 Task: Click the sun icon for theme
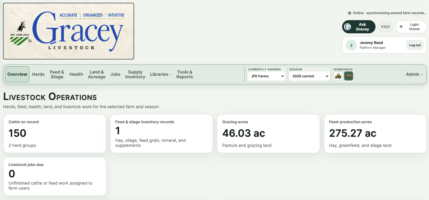401,27
